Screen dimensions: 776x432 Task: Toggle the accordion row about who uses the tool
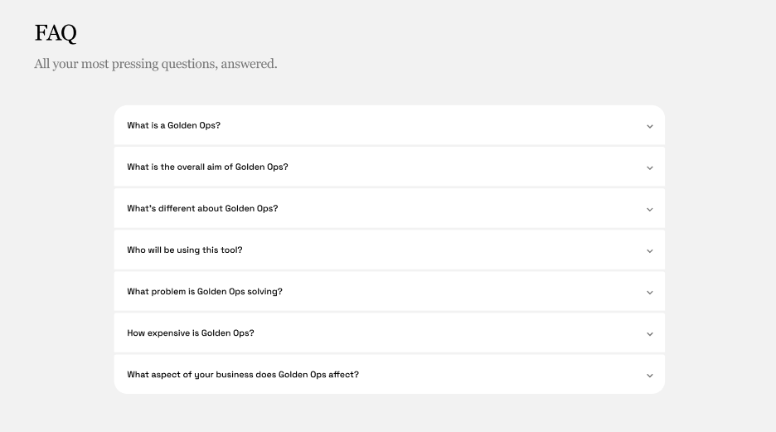pos(389,250)
